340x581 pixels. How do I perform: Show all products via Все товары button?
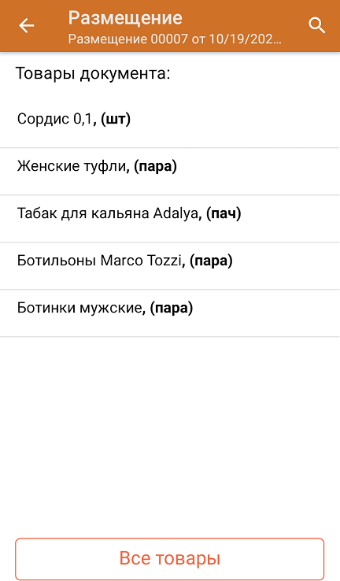(170, 558)
